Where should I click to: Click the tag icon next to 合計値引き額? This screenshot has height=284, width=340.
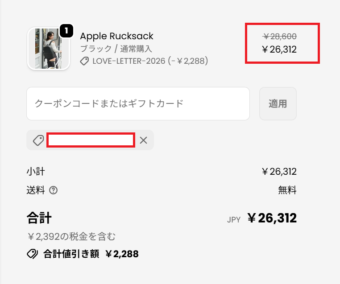[x=32, y=254]
